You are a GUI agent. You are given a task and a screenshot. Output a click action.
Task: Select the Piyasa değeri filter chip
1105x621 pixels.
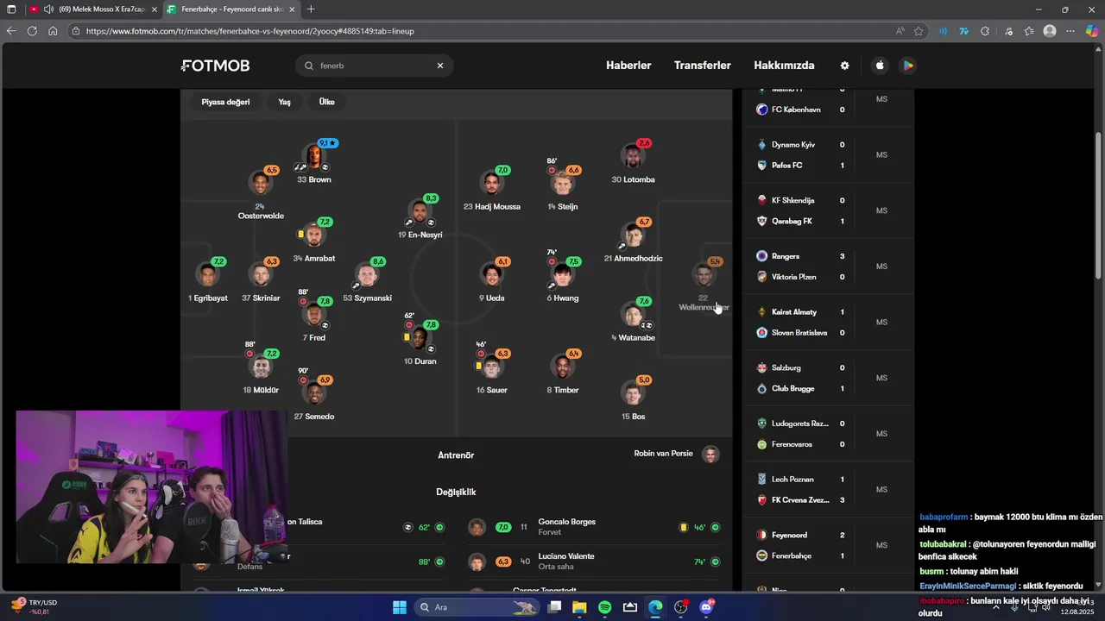(x=225, y=102)
